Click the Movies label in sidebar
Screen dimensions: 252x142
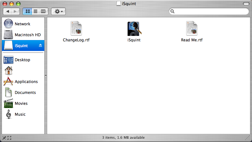click(x=21, y=104)
